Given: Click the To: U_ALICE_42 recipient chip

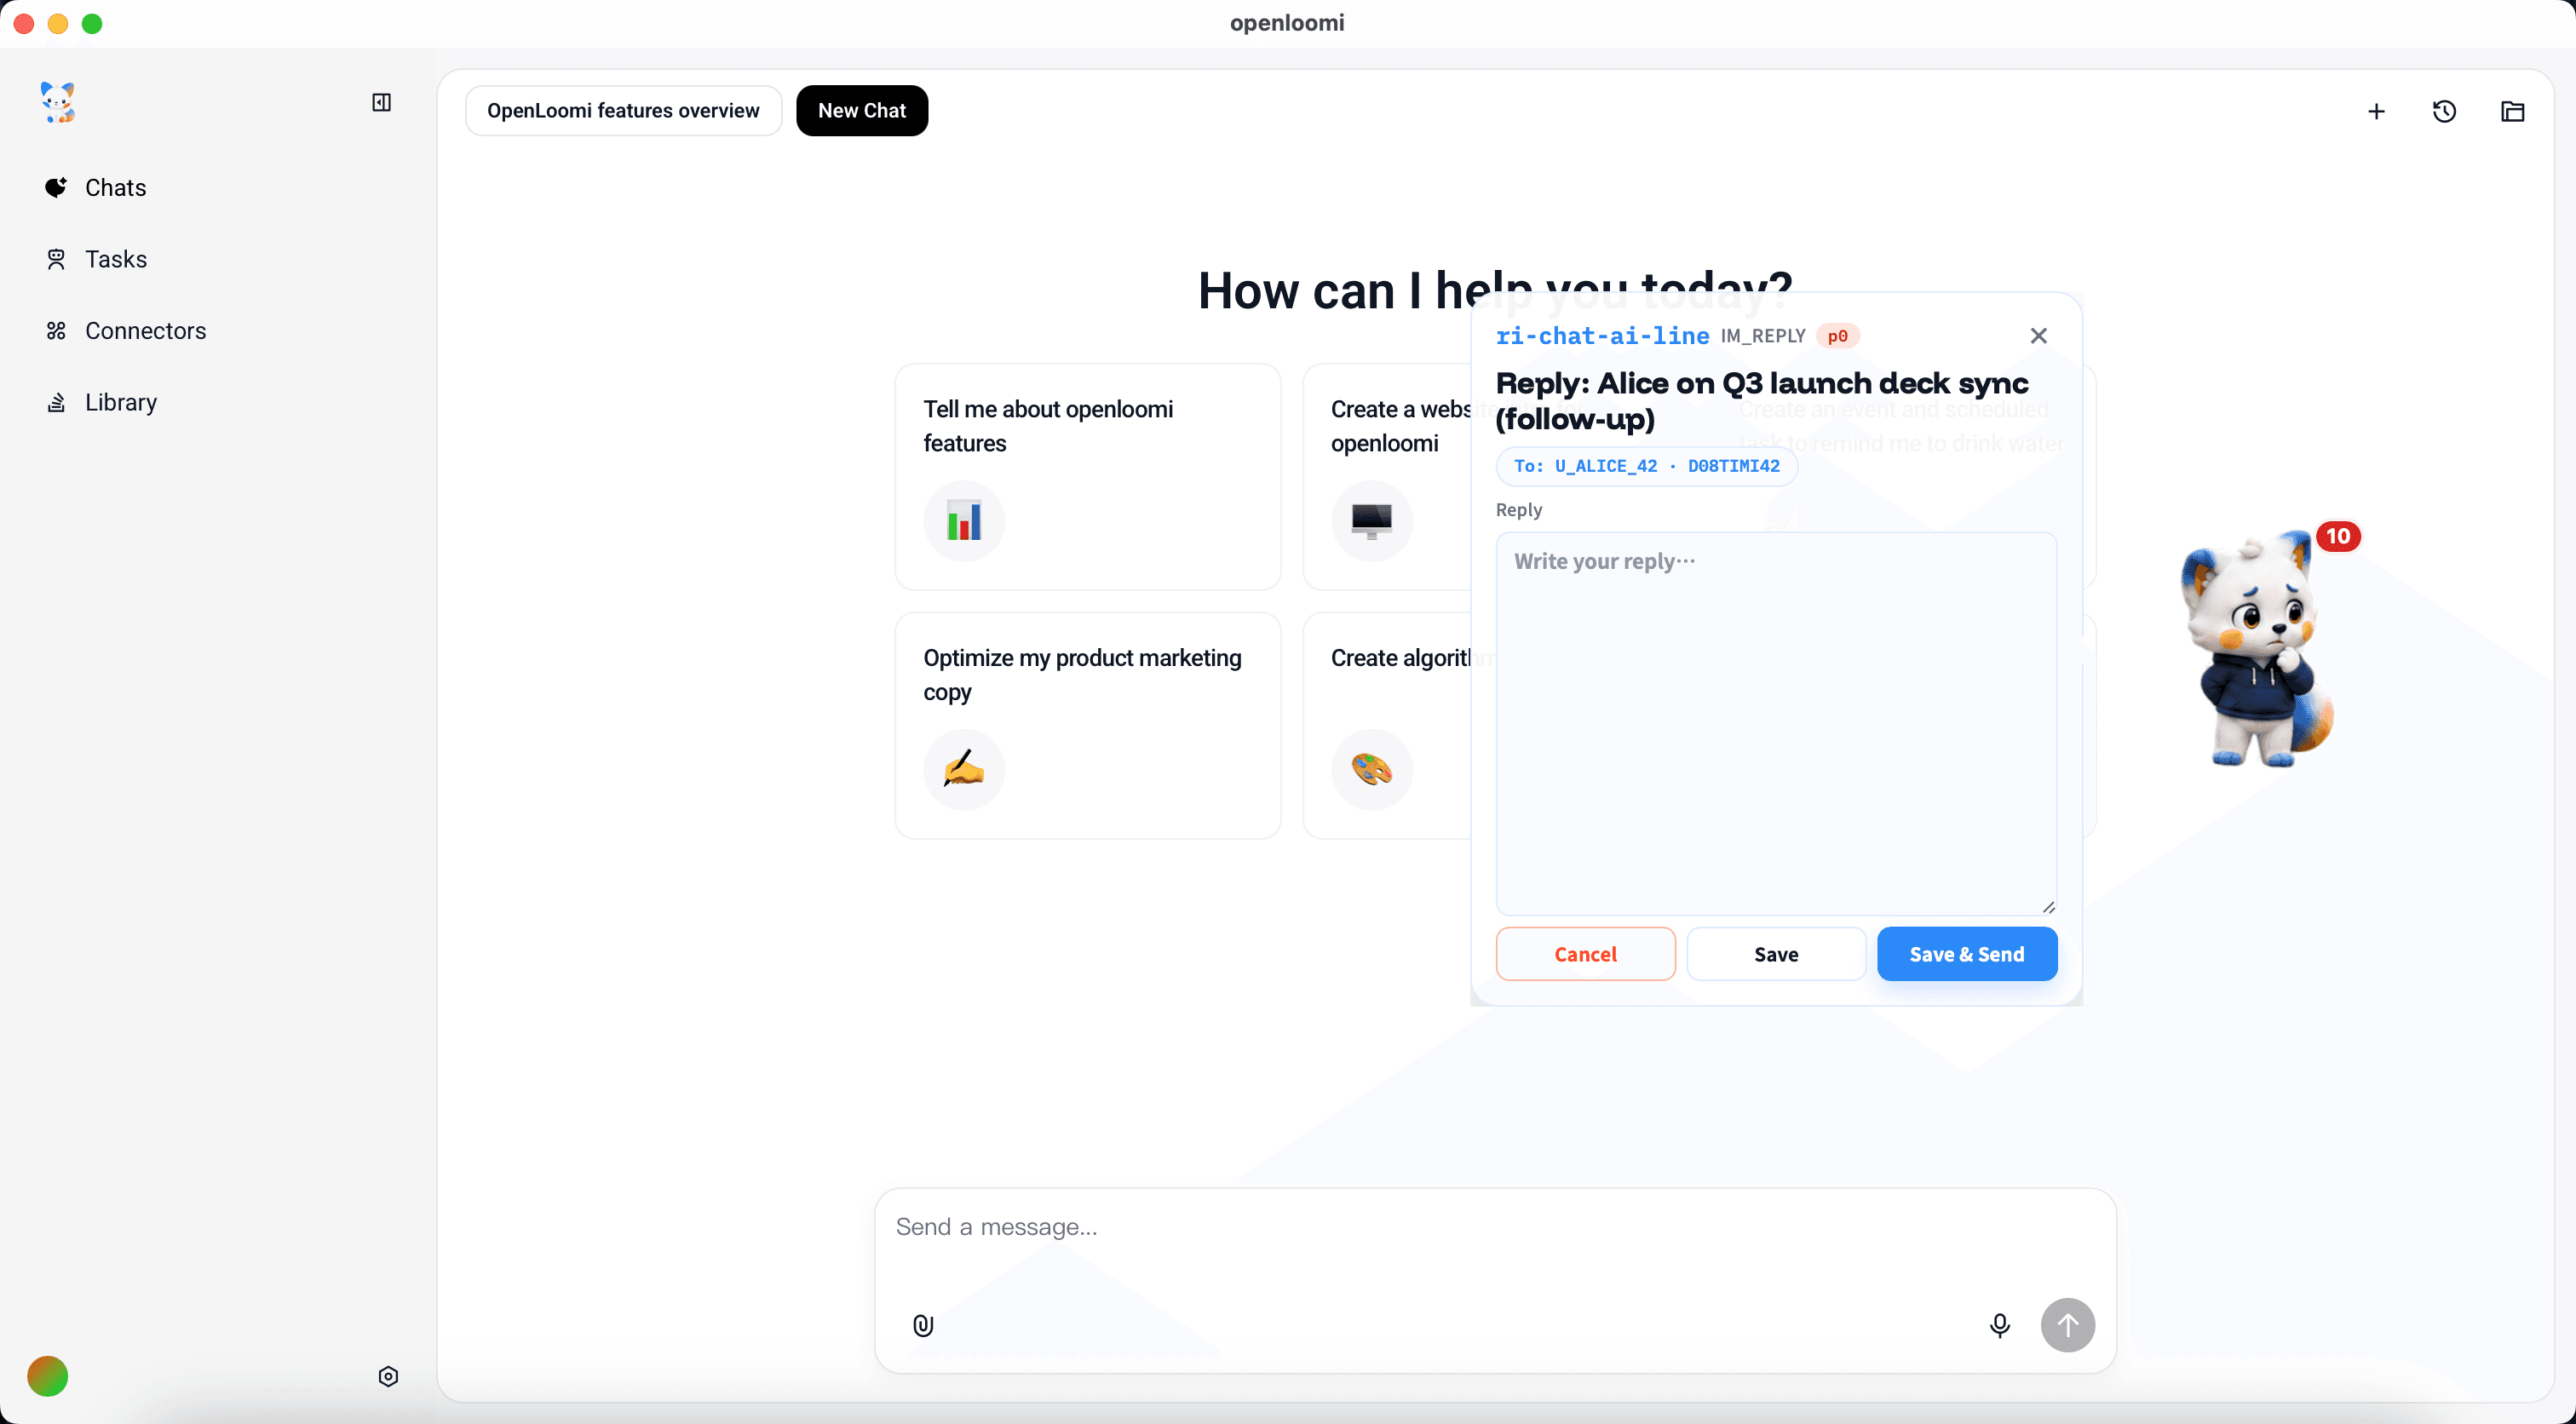Looking at the screenshot, I should (x=1646, y=466).
